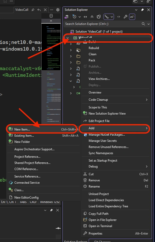The height and width of the screenshot is (242, 155).
Task: Click Load Entire Dependency Tree
Action: (x=108, y=206)
